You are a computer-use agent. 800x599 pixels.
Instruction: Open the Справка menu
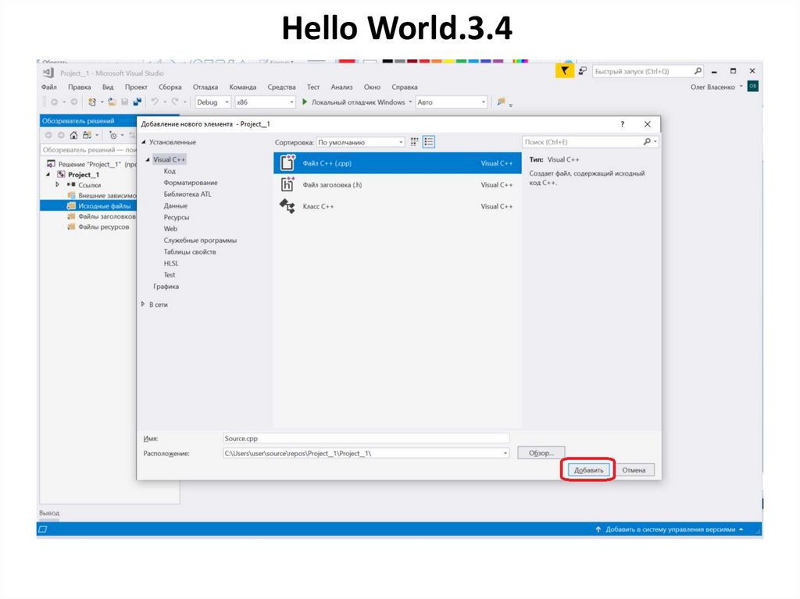[405, 87]
